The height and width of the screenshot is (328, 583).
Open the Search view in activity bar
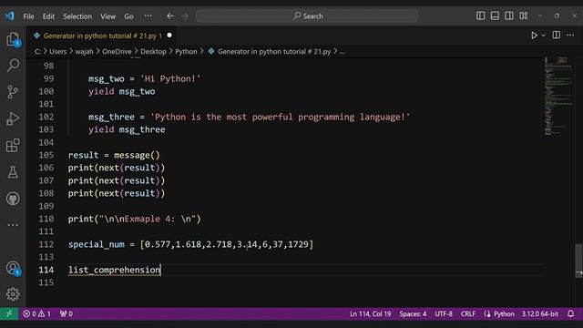click(x=13, y=65)
